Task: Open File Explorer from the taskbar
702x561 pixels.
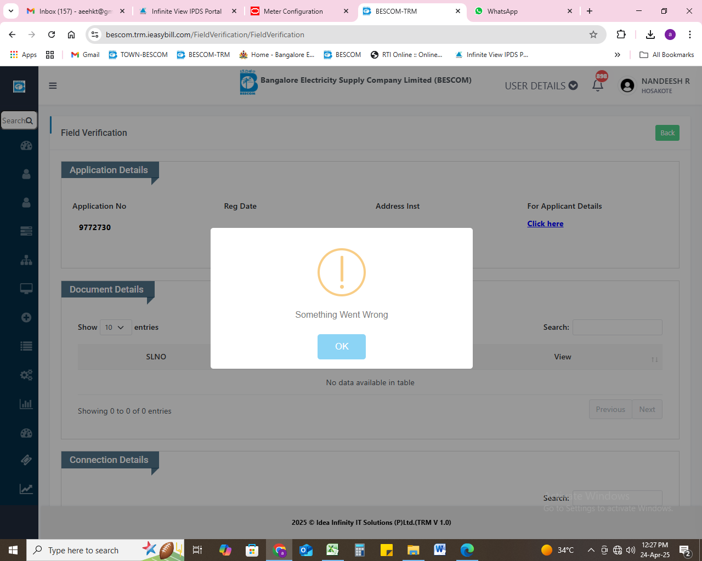Action: tap(413, 550)
